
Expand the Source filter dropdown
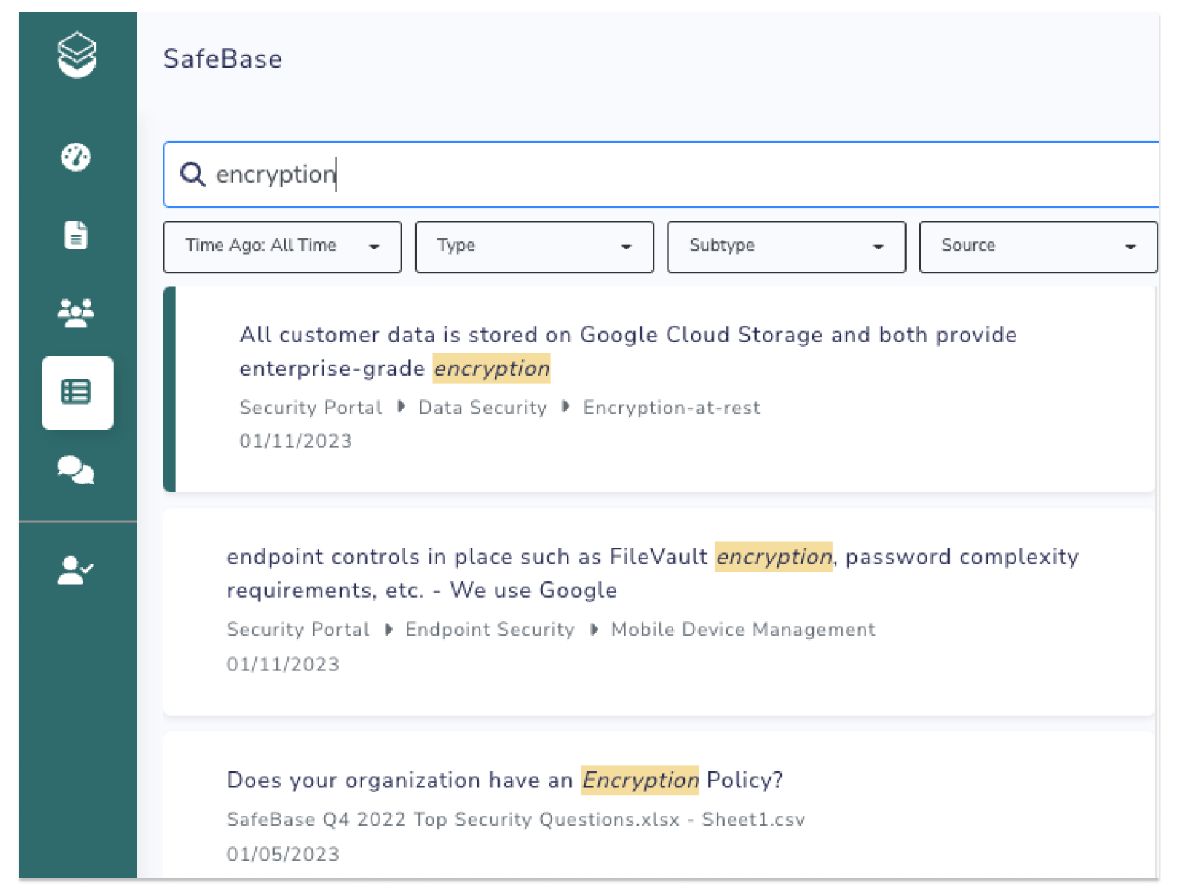click(1038, 247)
